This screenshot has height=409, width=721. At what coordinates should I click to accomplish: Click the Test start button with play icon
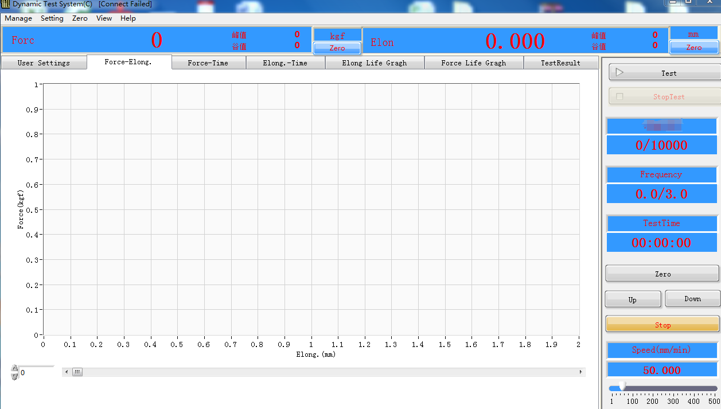(664, 73)
